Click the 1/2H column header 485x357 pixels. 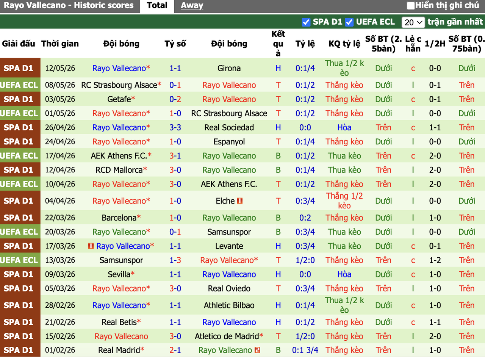tap(435, 44)
